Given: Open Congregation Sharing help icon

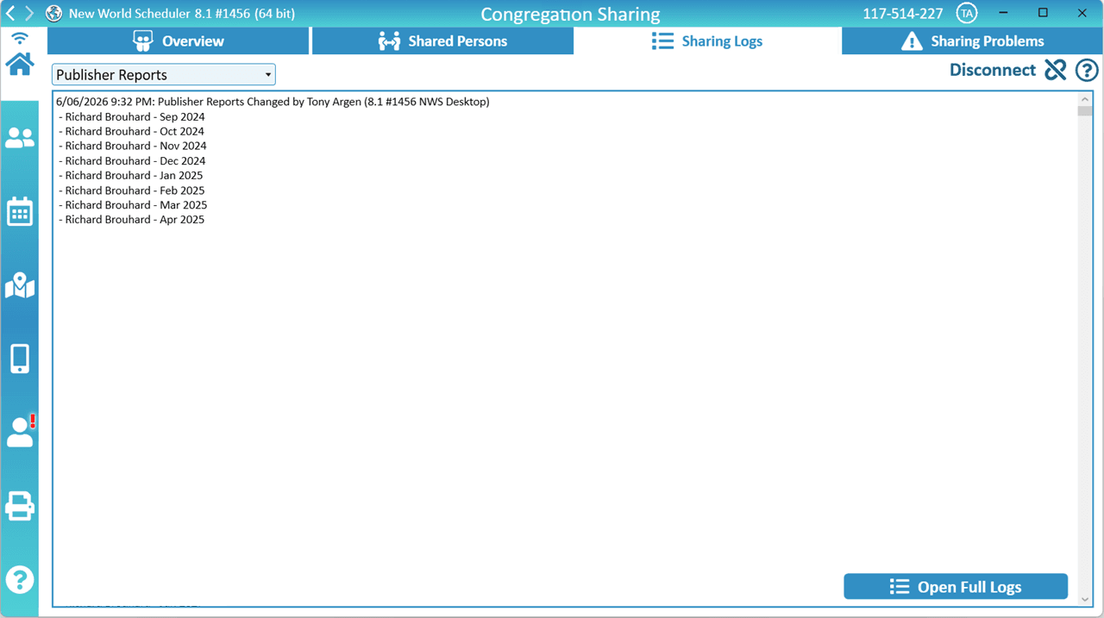Looking at the screenshot, I should tap(1087, 70).
